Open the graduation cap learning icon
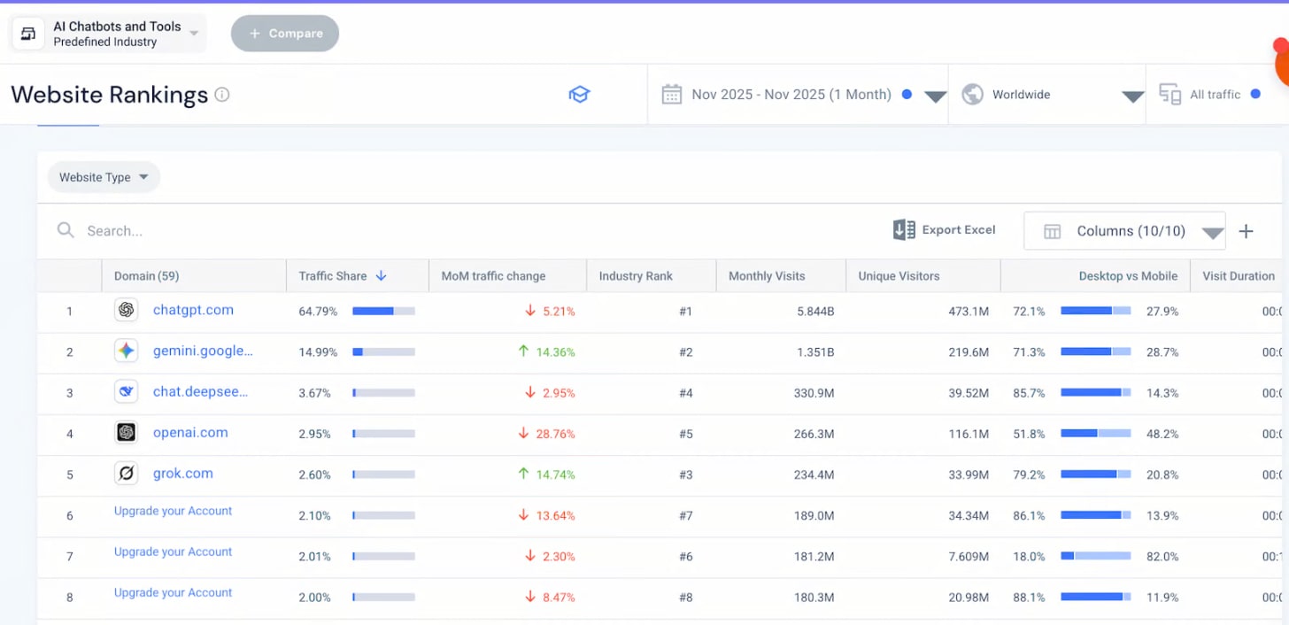 coord(579,95)
